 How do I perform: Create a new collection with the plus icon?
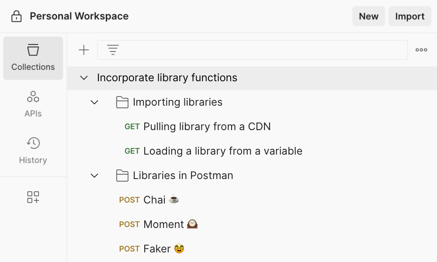click(83, 49)
